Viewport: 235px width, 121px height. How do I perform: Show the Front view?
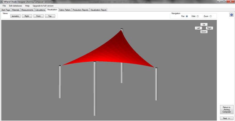pyautogui.click(x=38, y=16)
